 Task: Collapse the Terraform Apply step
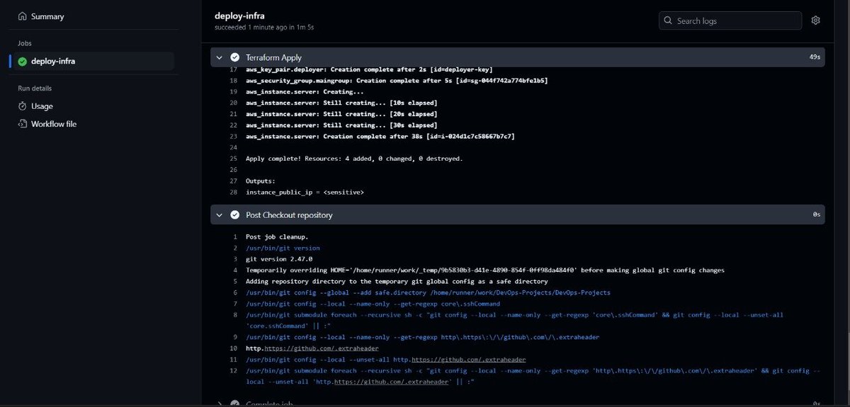coord(221,57)
